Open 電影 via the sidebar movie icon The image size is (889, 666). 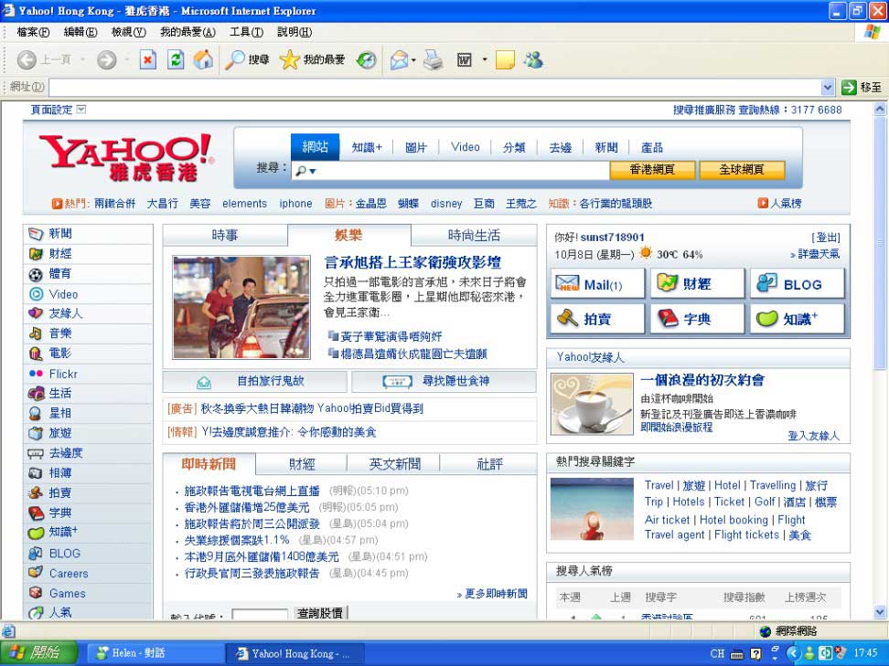point(36,354)
